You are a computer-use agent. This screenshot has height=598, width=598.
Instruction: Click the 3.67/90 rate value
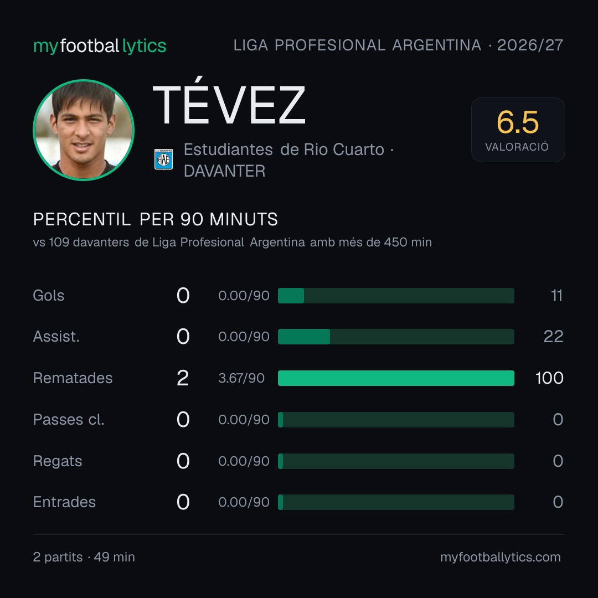241,378
